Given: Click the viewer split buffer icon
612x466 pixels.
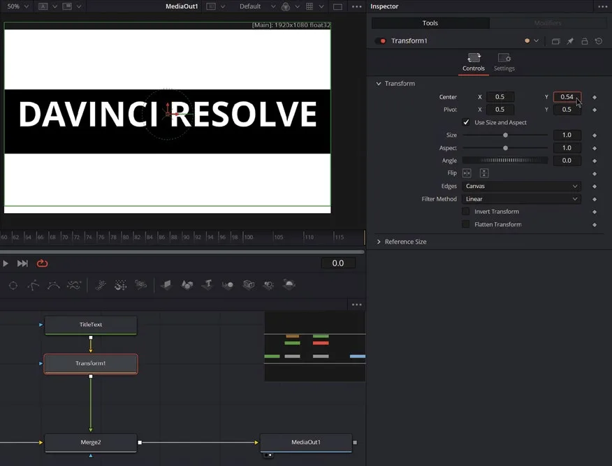Looking at the screenshot, I should (67, 6).
